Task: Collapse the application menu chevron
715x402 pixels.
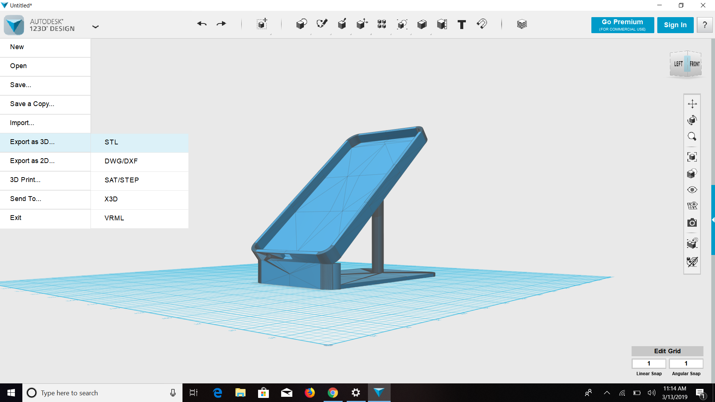Action: tap(95, 26)
